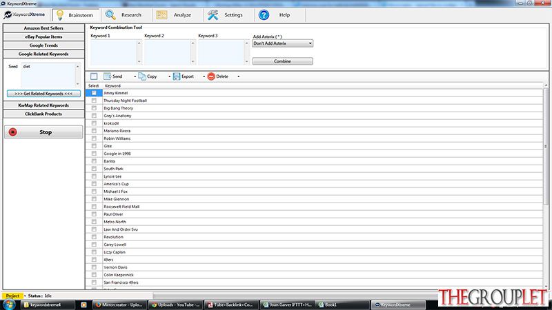This screenshot has height=310, width=552.
Task: Click the KeywordXtreme logo
Action: 25,14
